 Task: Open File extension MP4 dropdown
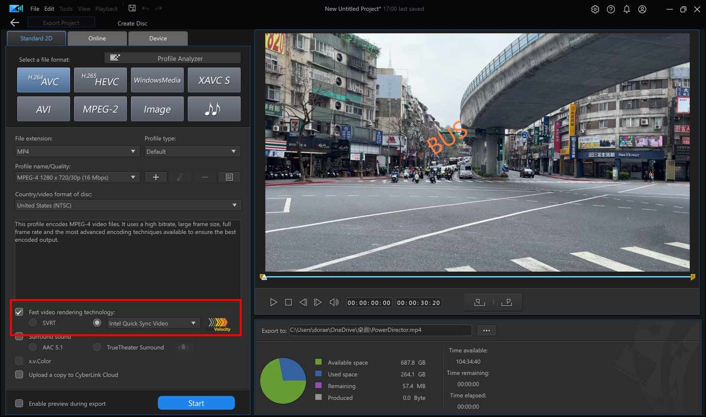77,151
